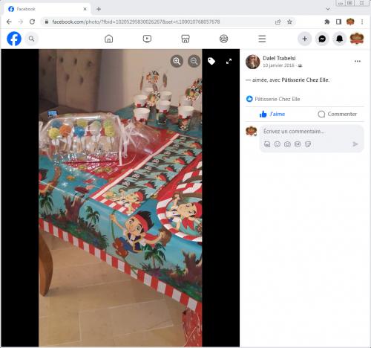The height and width of the screenshot is (348, 371).
Task: Insert a sticker in comment
Action: tap(308, 144)
